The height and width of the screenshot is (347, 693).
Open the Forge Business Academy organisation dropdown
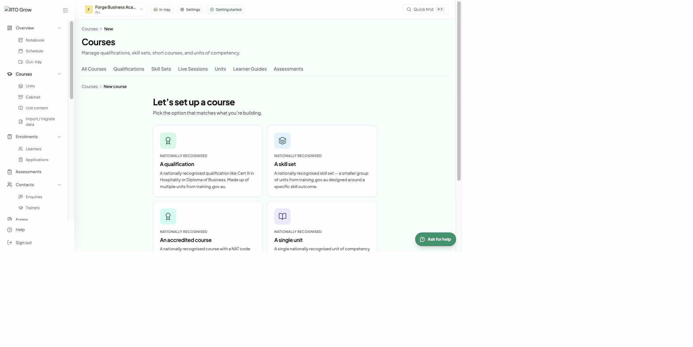click(x=114, y=10)
